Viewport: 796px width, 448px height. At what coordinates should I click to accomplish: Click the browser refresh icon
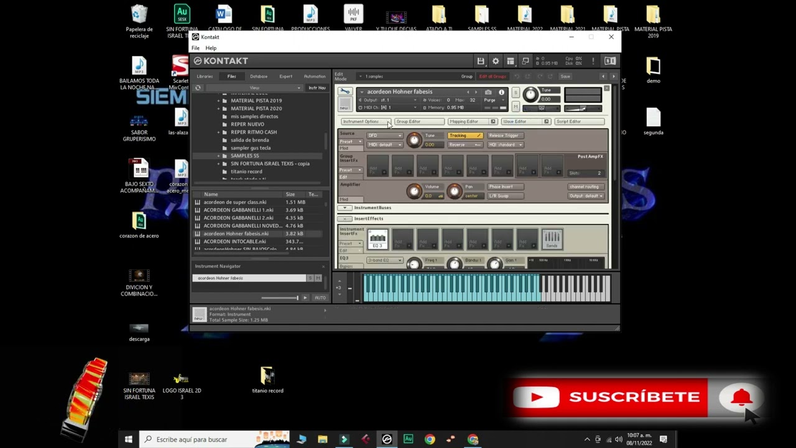point(198,88)
